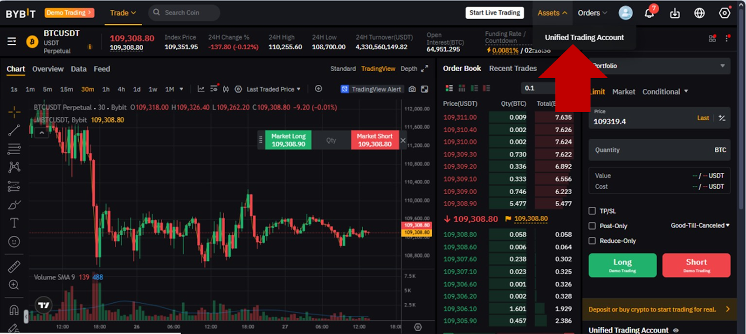Viewport: 746px width, 334px height.
Task: Select the ruler measure tool
Action: [14, 266]
